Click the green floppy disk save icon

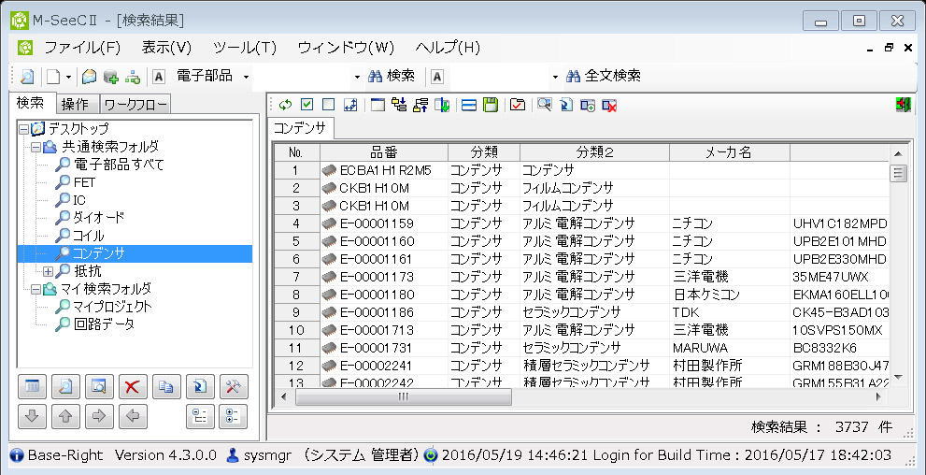pyautogui.click(x=491, y=105)
